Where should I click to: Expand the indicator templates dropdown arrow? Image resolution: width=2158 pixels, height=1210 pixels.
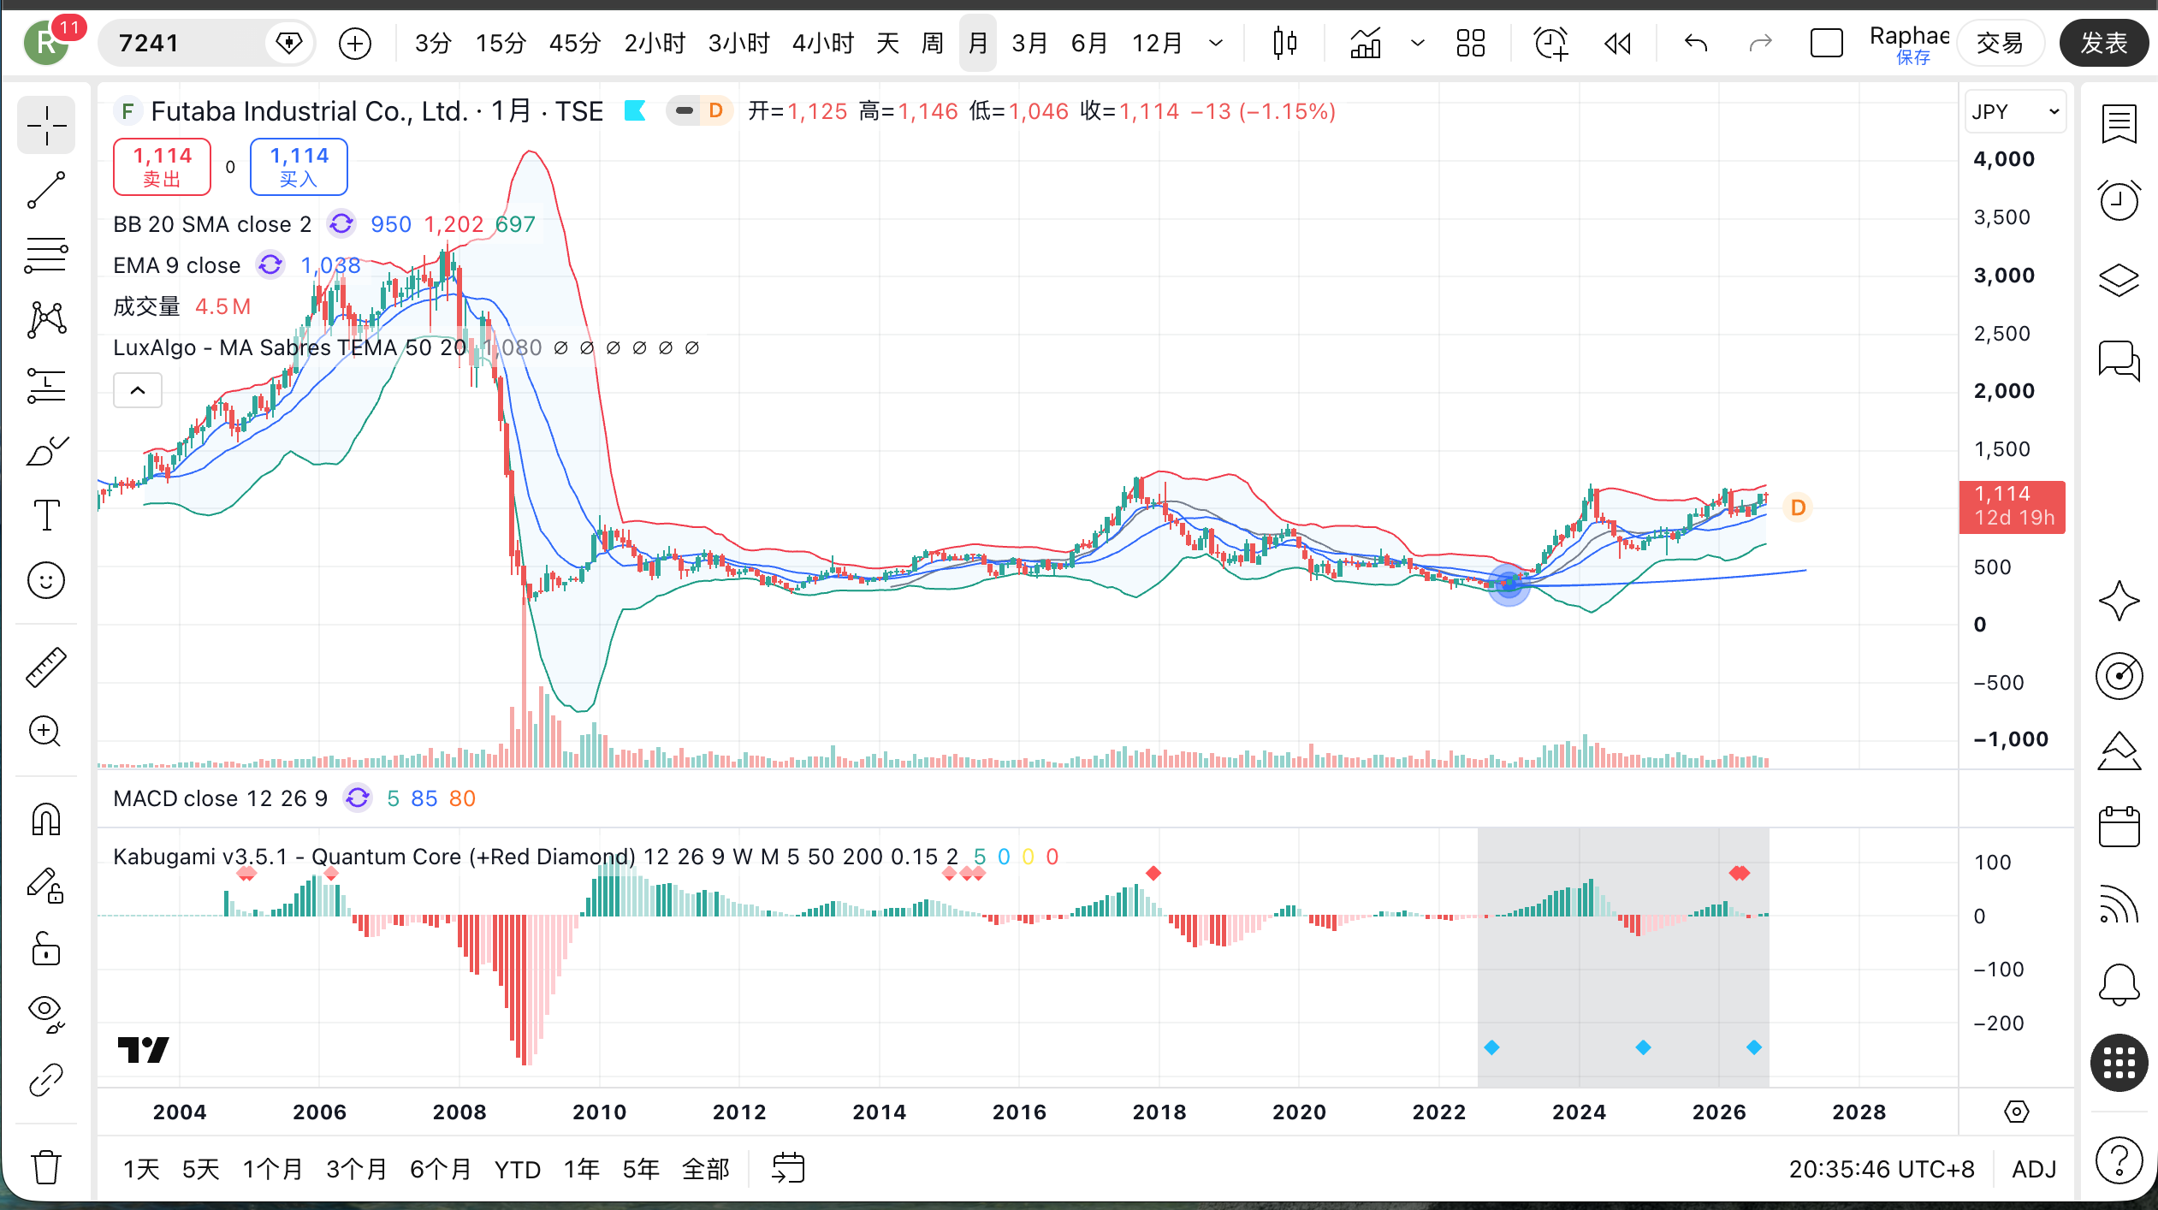[1417, 43]
